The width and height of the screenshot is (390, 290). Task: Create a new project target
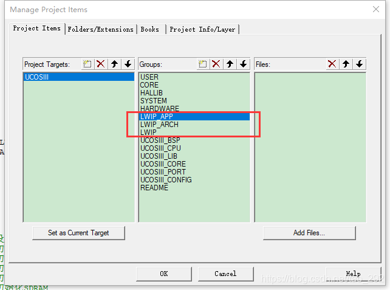point(87,64)
